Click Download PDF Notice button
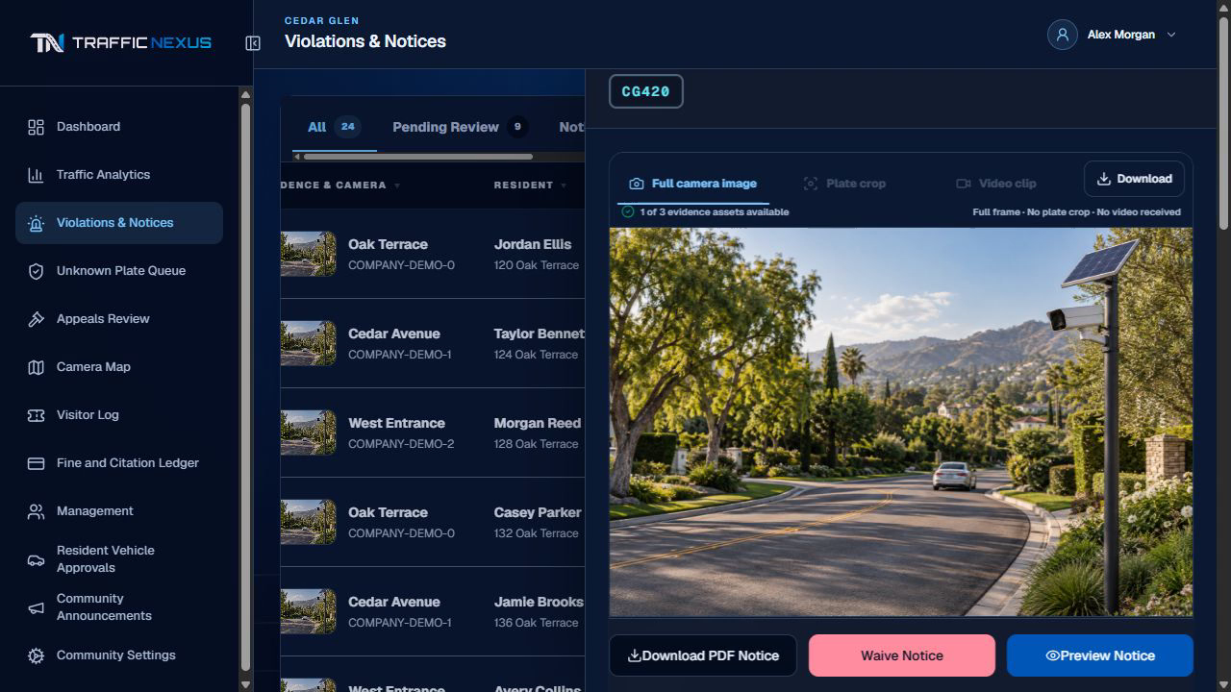 pos(703,655)
